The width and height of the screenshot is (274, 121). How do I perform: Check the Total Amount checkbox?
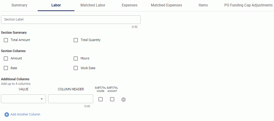tap(6, 40)
